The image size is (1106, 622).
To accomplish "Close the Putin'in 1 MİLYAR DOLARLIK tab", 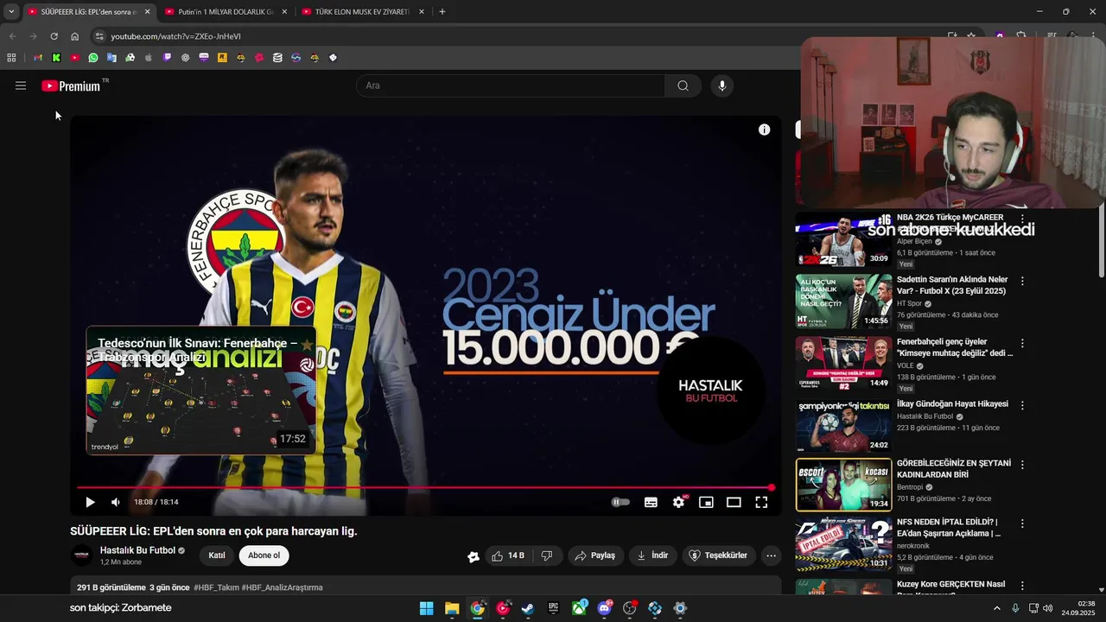I will 284,12.
